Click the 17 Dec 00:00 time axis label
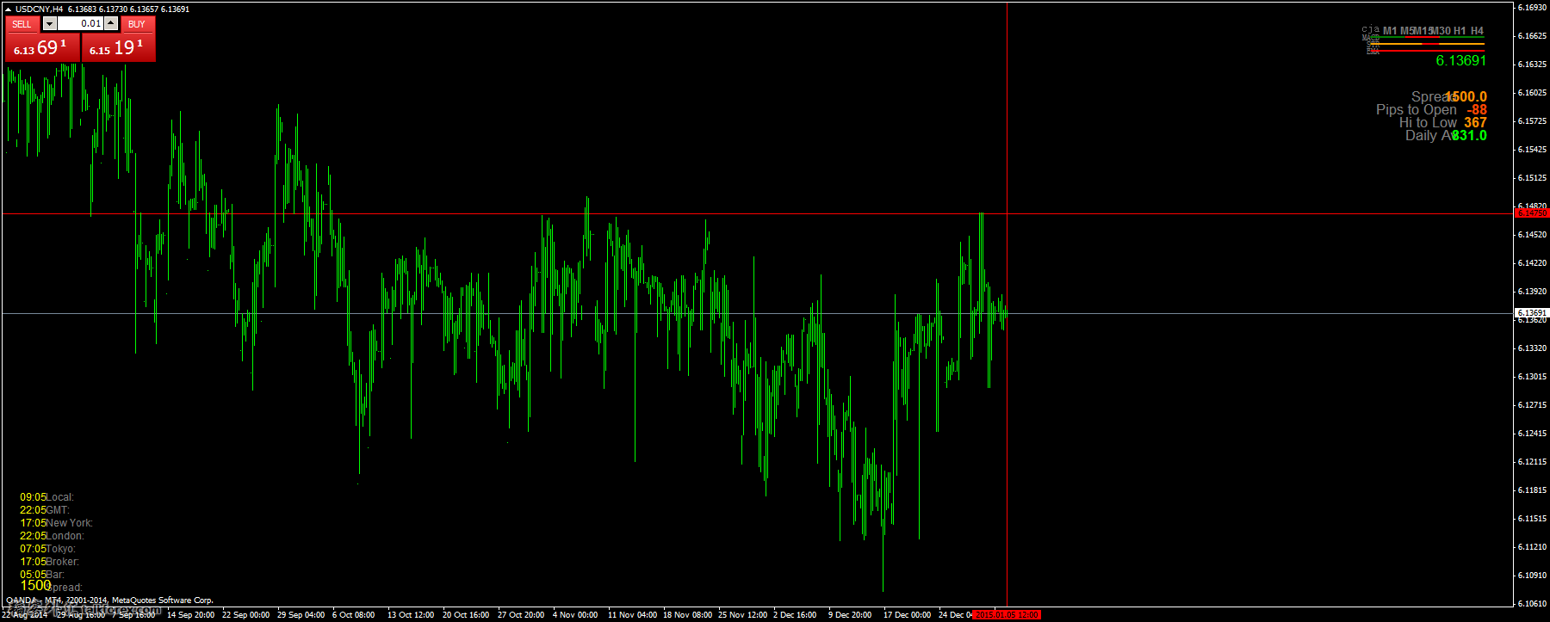Screen dimensions: 1550x622 tap(907, 615)
